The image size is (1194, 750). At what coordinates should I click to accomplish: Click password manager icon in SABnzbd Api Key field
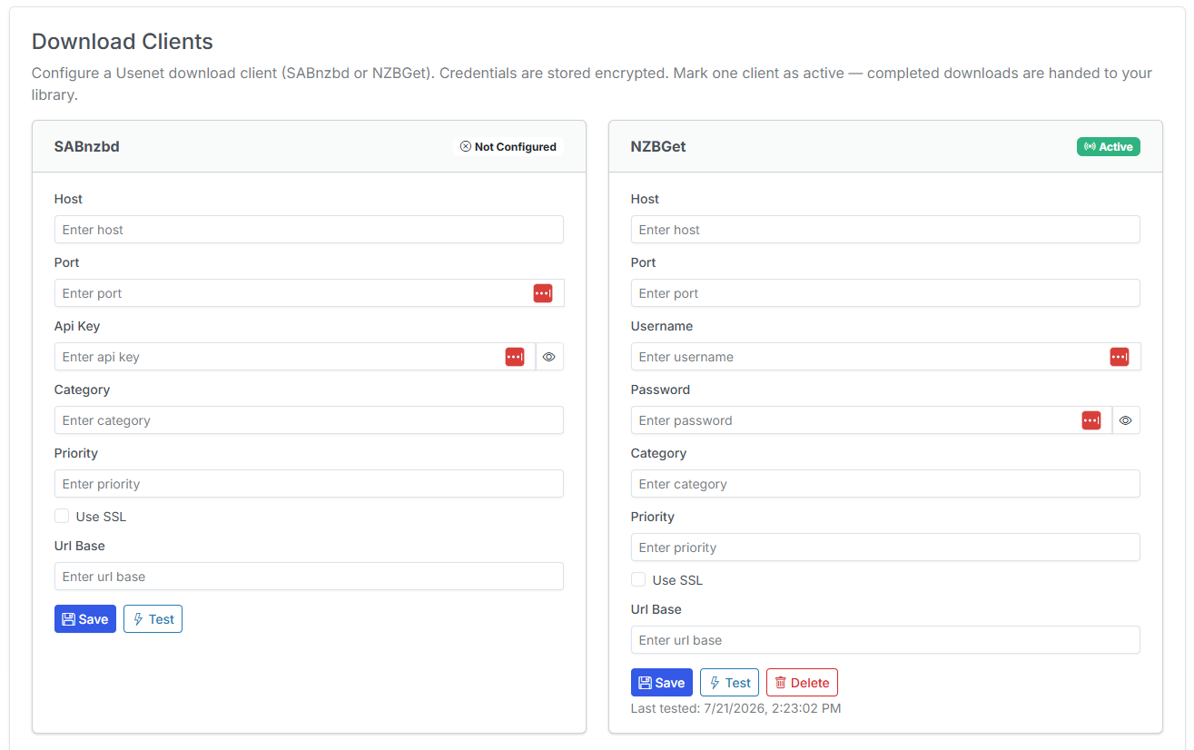point(515,357)
